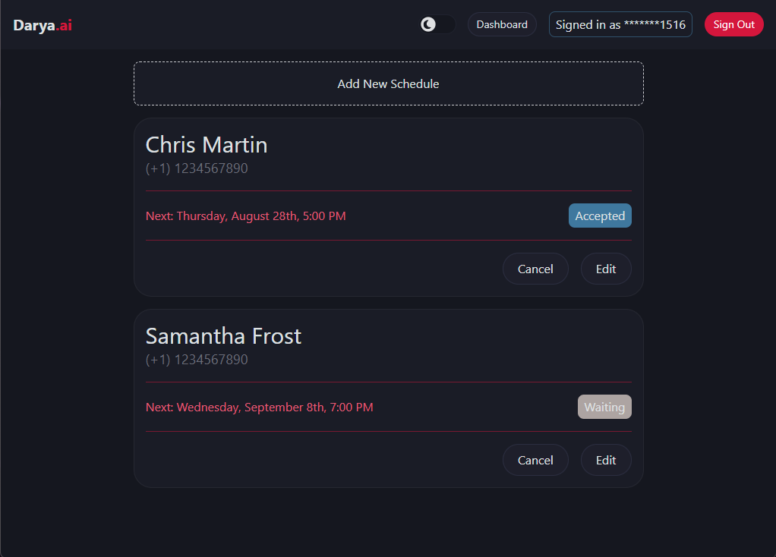Click the grey Waiting status badge
776x557 pixels.
(604, 407)
